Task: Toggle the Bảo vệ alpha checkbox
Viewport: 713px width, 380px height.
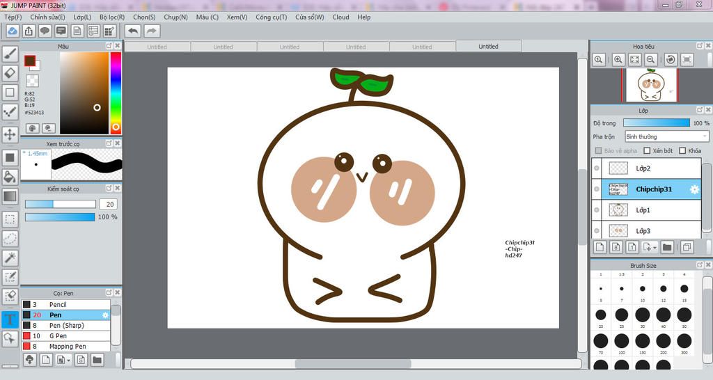Action: [x=598, y=150]
